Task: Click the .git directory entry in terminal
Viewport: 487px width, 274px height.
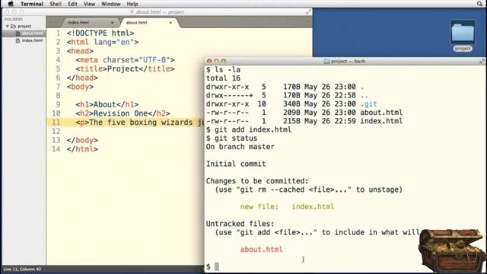Action: [368, 104]
